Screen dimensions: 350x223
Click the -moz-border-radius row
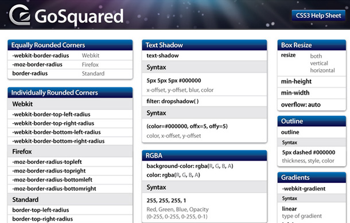(70, 65)
